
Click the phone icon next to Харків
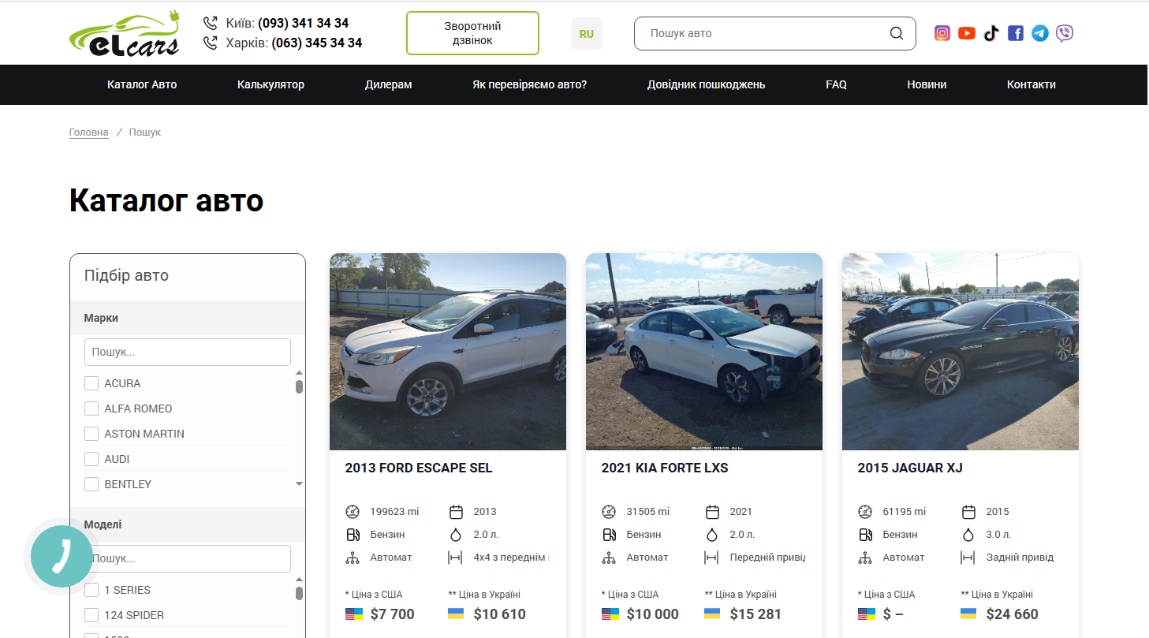pyautogui.click(x=211, y=43)
